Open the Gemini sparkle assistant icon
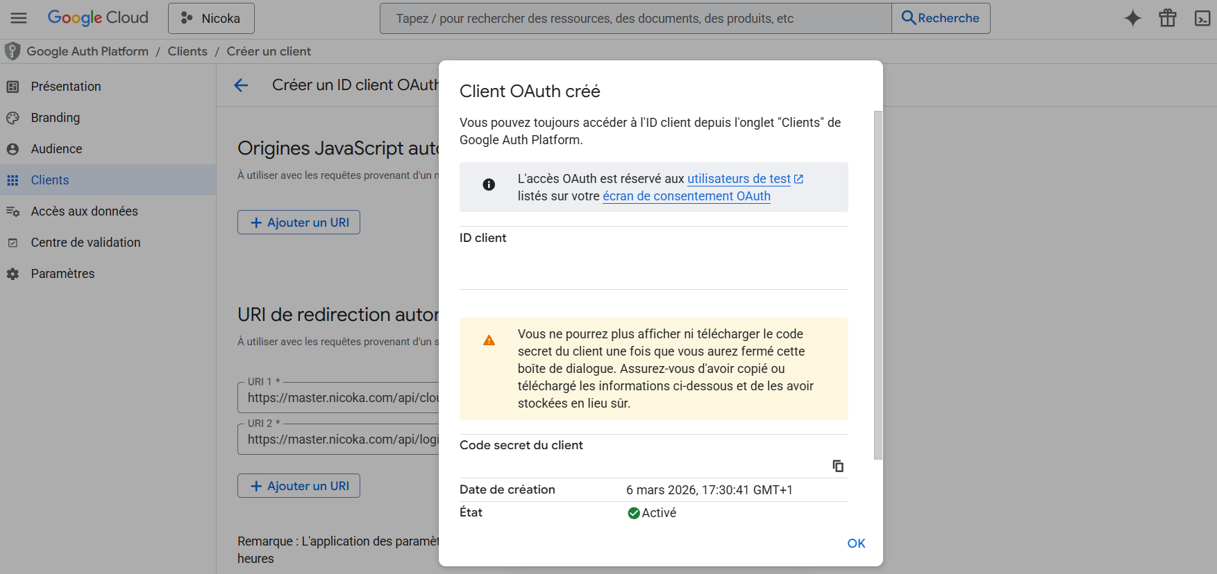The width and height of the screenshot is (1217, 574). (1132, 18)
